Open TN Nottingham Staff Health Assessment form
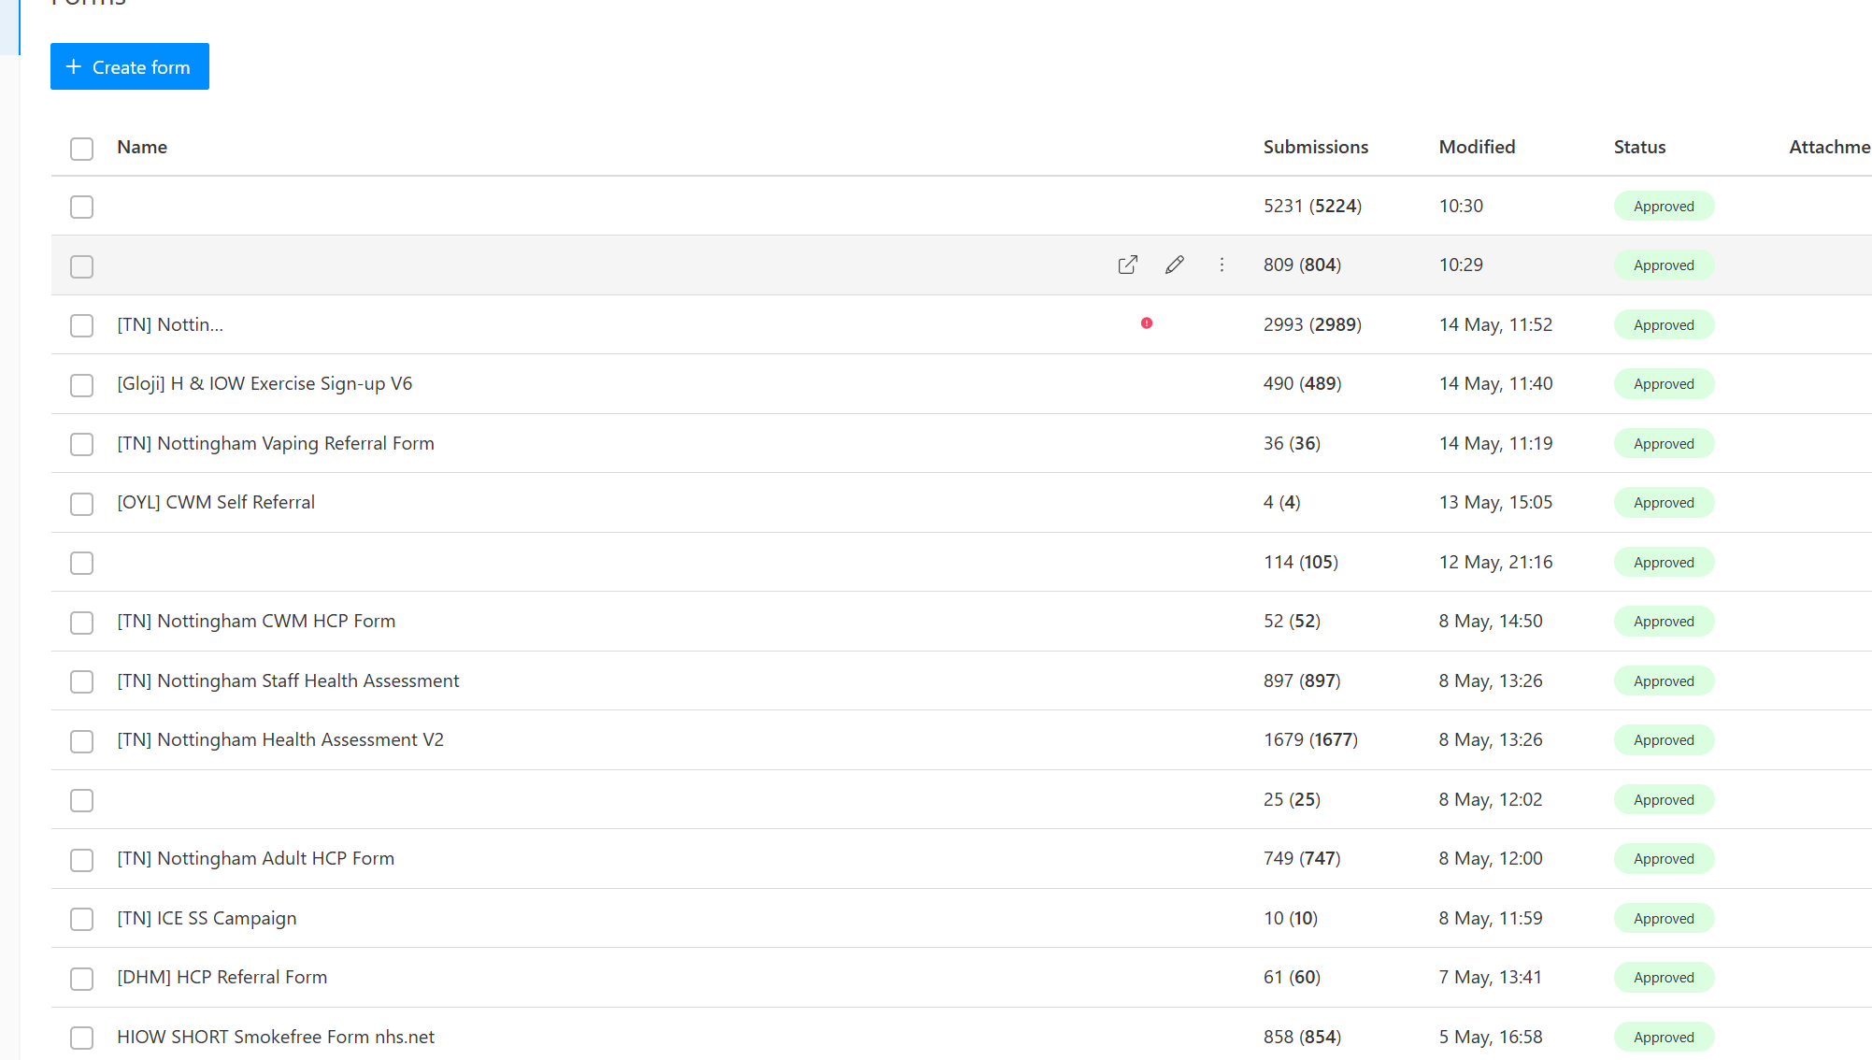 (x=288, y=680)
